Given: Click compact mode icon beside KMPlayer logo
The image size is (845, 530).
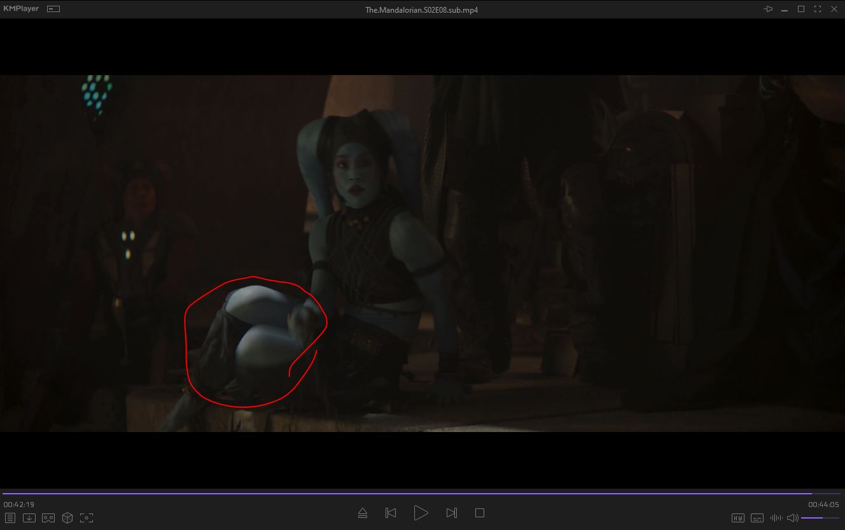Looking at the screenshot, I should tap(53, 9).
